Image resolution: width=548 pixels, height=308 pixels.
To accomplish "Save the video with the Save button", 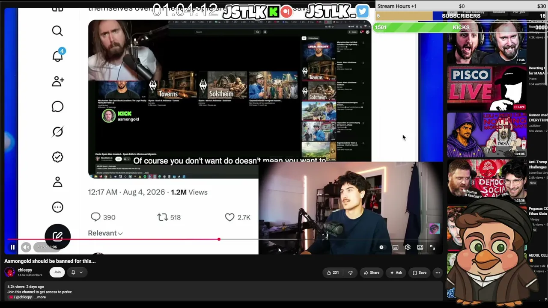I will pyautogui.click(x=419, y=272).
